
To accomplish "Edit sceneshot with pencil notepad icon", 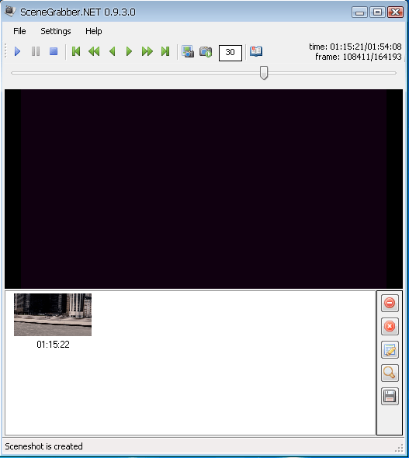I will [390, 349].
